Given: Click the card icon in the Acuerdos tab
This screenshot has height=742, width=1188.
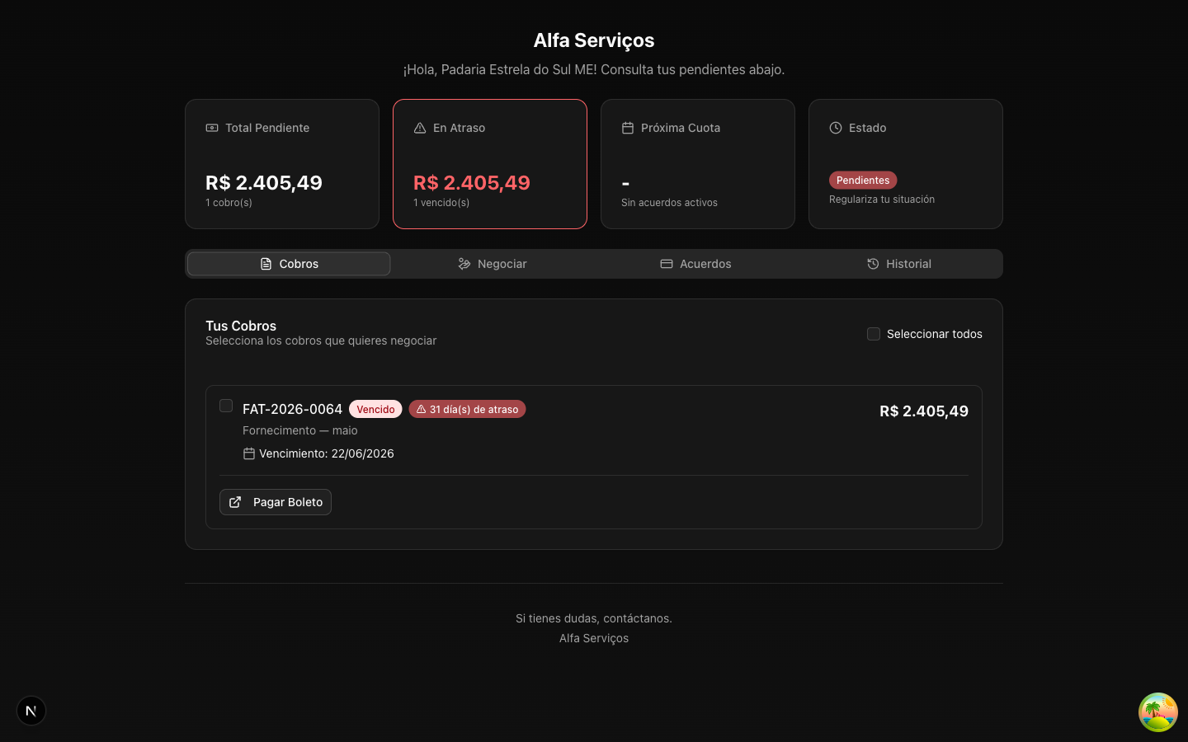Looking at the screenshot, I should [x=667, y=264].
